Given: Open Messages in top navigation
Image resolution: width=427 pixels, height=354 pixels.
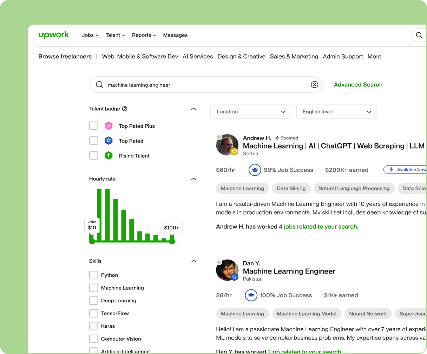Looking at the screenshot, I should point(175,35).
